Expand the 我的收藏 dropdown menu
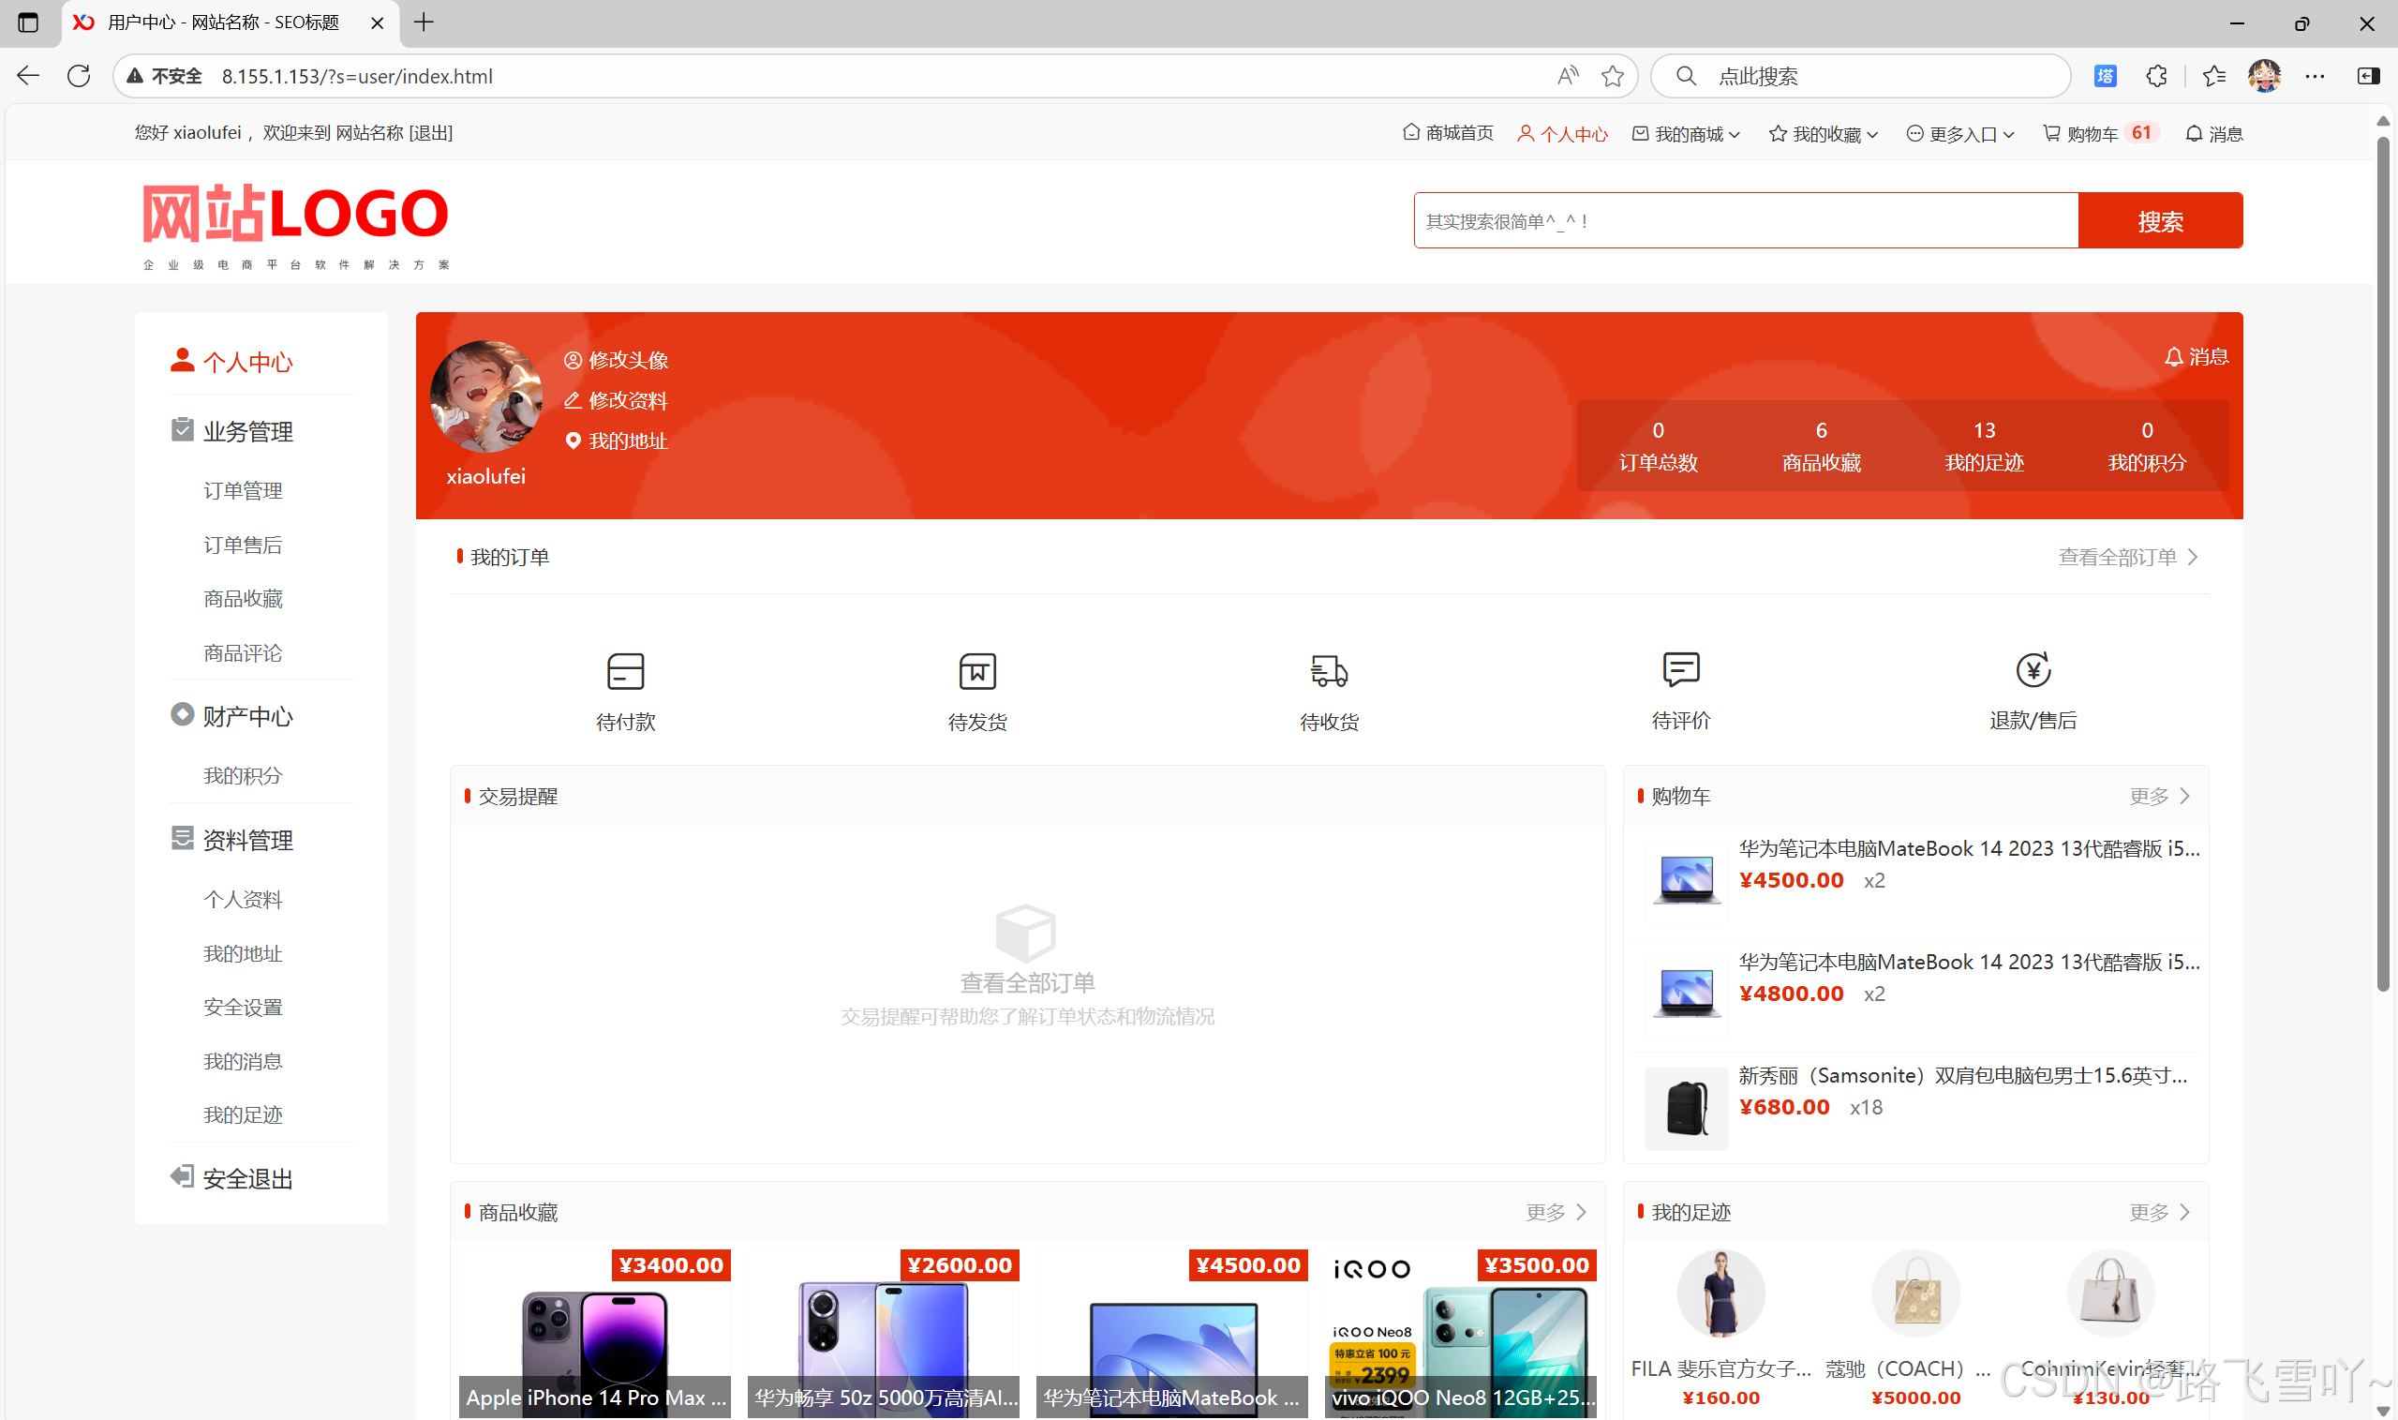Image resolution: width=2398 pixels, height=1420 pixels. click(x=1824, y=134)
